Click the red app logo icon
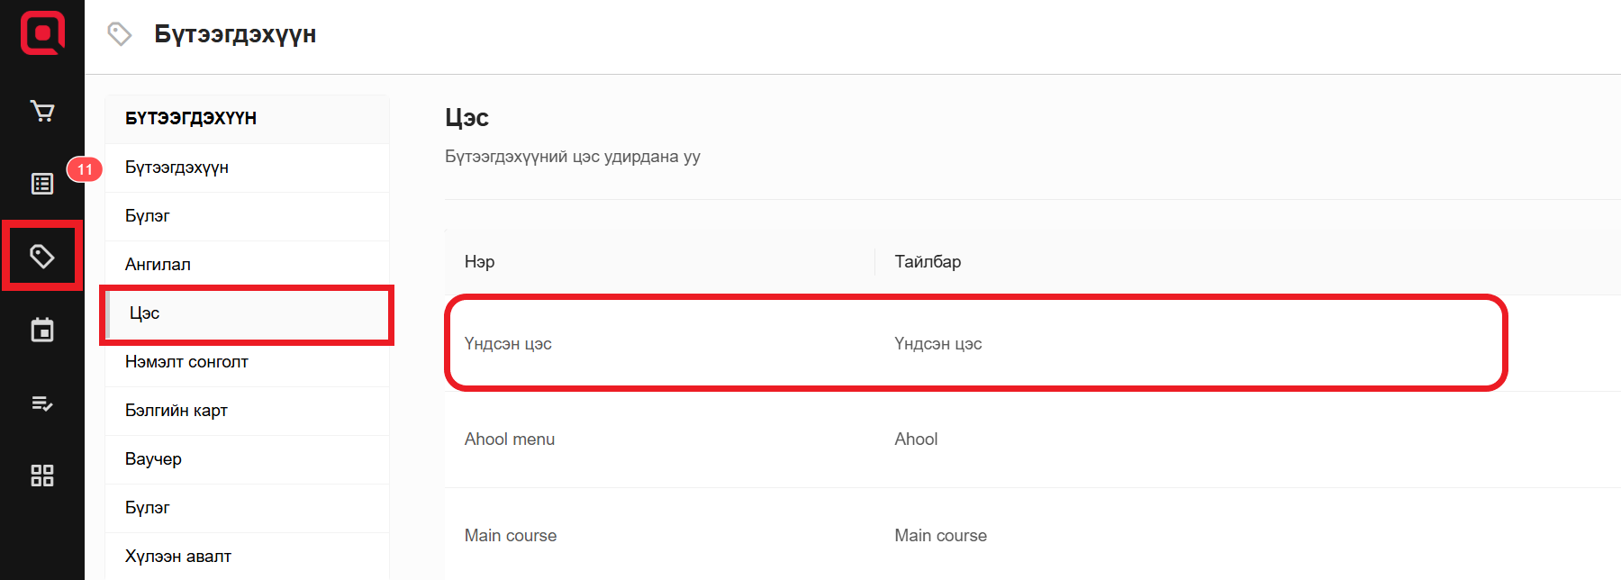 pyautogui.click(x=42, y=33)
